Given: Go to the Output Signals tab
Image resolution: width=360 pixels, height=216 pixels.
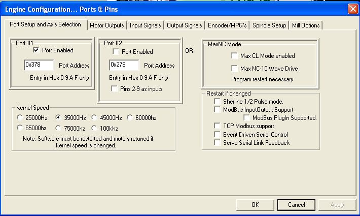Looking at the screenshot, I should (x=184, y=25).
